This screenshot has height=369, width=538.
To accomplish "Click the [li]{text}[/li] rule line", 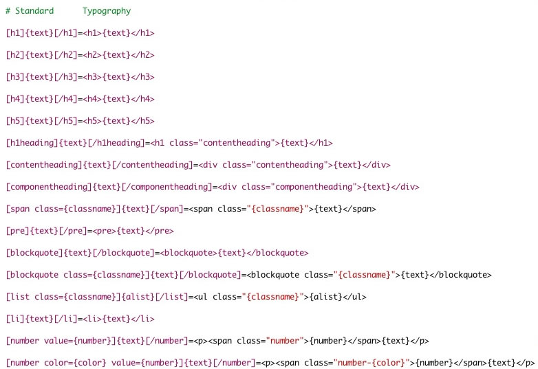I will click(80, 319).
